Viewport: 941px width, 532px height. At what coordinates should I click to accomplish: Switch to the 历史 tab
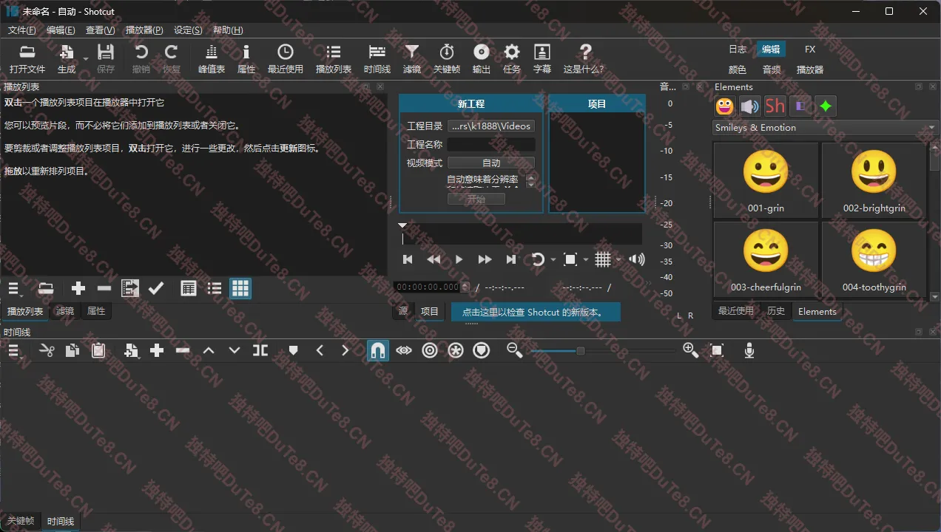click(776, 311)
